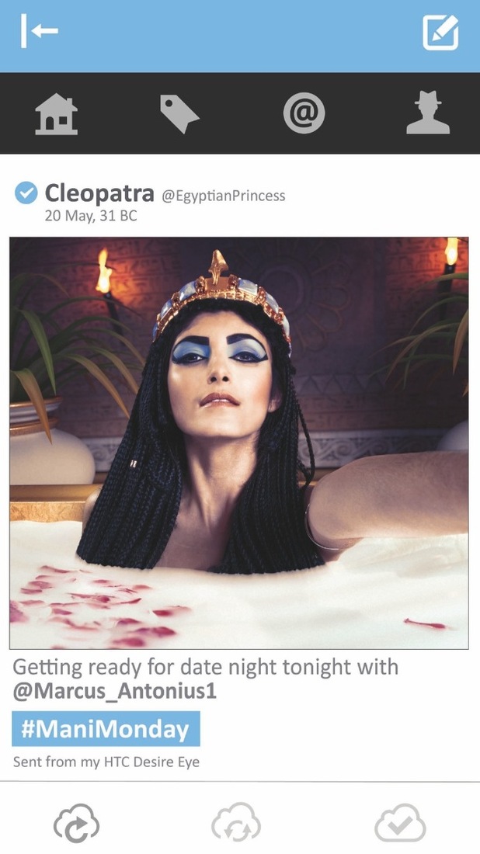Click the 20 May, 31 BC timestamp
The width and height of the screenshot is (480, 854).
(91, 216)
